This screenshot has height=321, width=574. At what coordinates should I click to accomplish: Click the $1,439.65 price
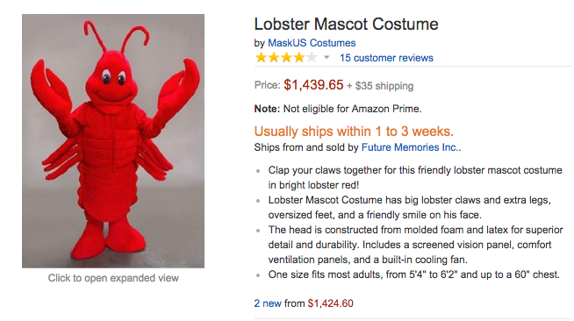coord(313,85)
